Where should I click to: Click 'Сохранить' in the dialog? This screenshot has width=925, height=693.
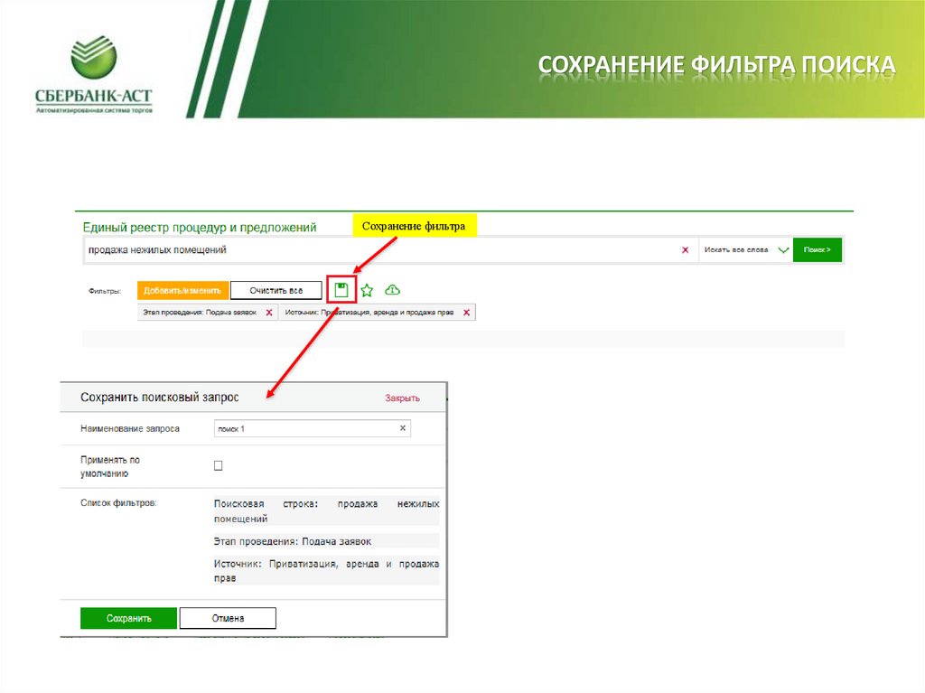(129, 618)
